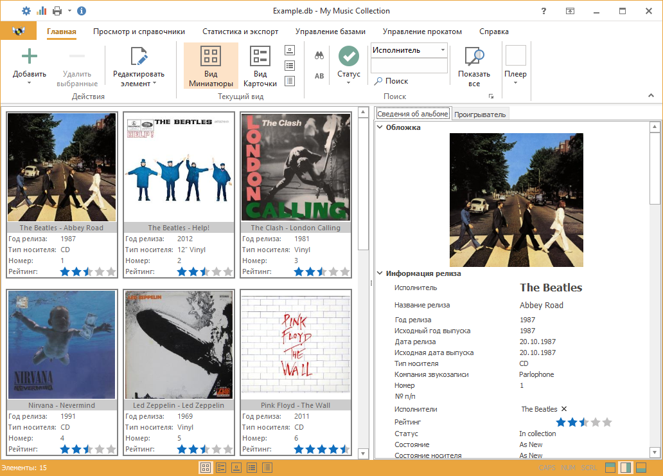Expand the Плеер dropdown arrow
663x476 pixels.
coord(515,83)
